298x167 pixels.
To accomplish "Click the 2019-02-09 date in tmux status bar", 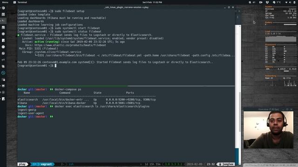I will tap(194, 164).
